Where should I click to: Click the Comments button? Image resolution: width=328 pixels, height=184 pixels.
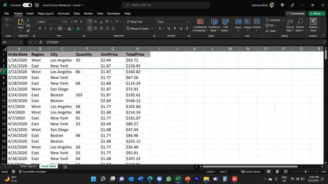296,14
